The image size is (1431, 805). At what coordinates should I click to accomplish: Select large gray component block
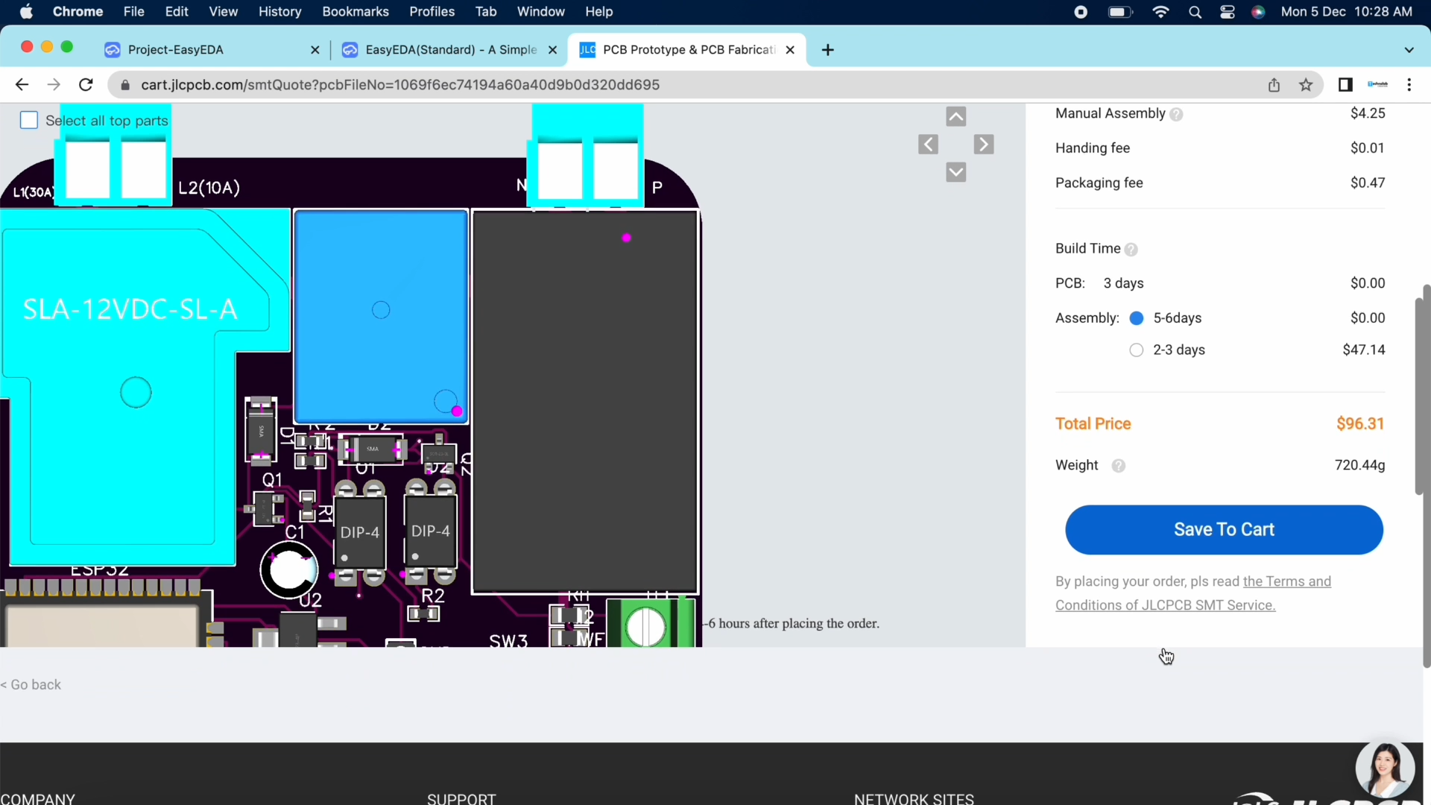[585, 402]
